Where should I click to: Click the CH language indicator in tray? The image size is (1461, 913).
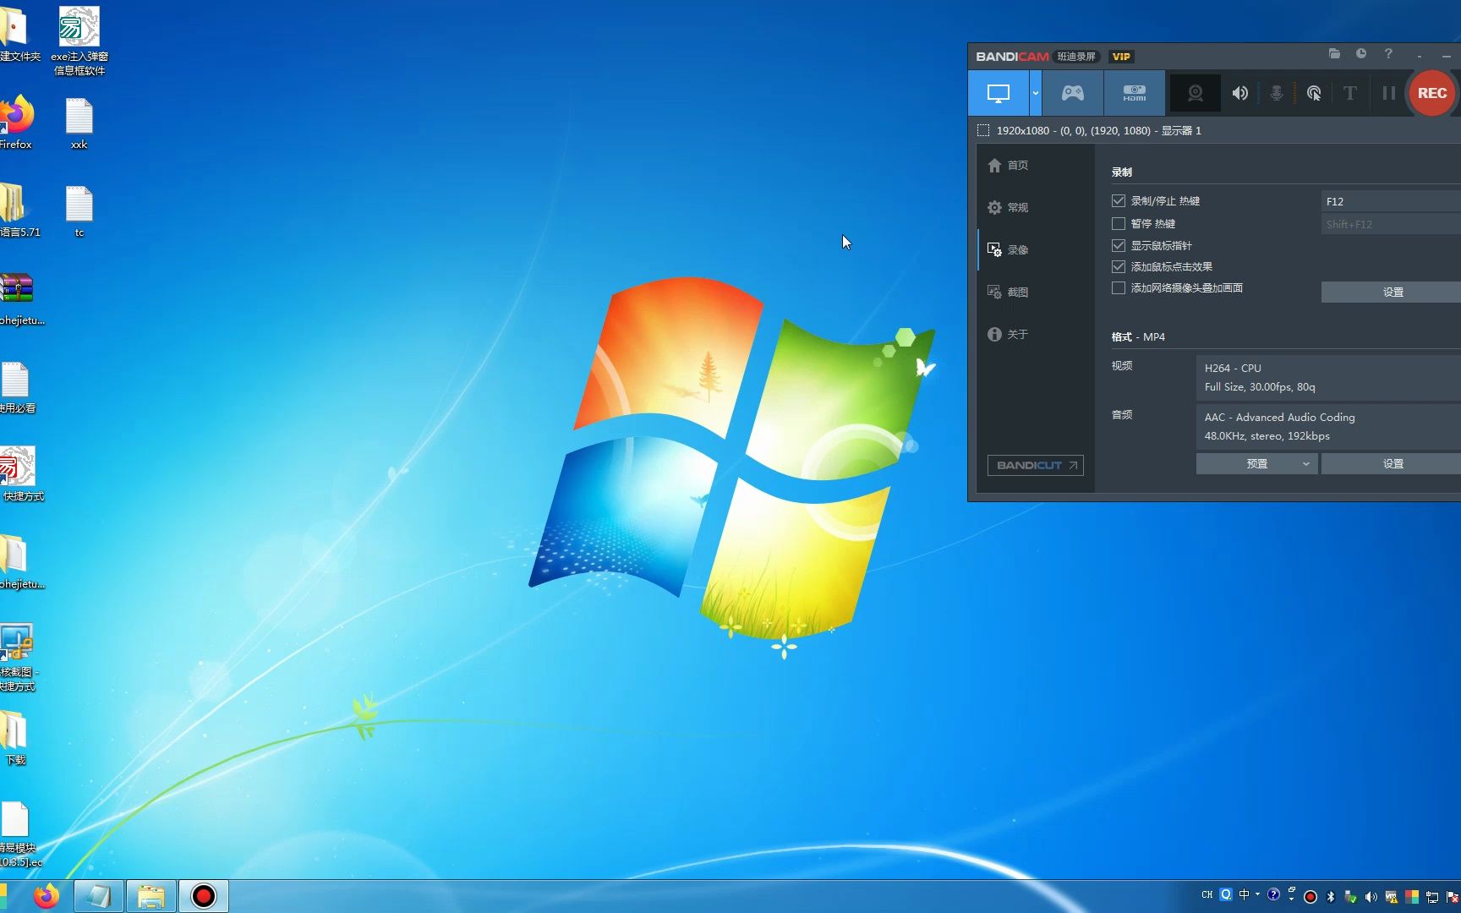coord(1207,894)
